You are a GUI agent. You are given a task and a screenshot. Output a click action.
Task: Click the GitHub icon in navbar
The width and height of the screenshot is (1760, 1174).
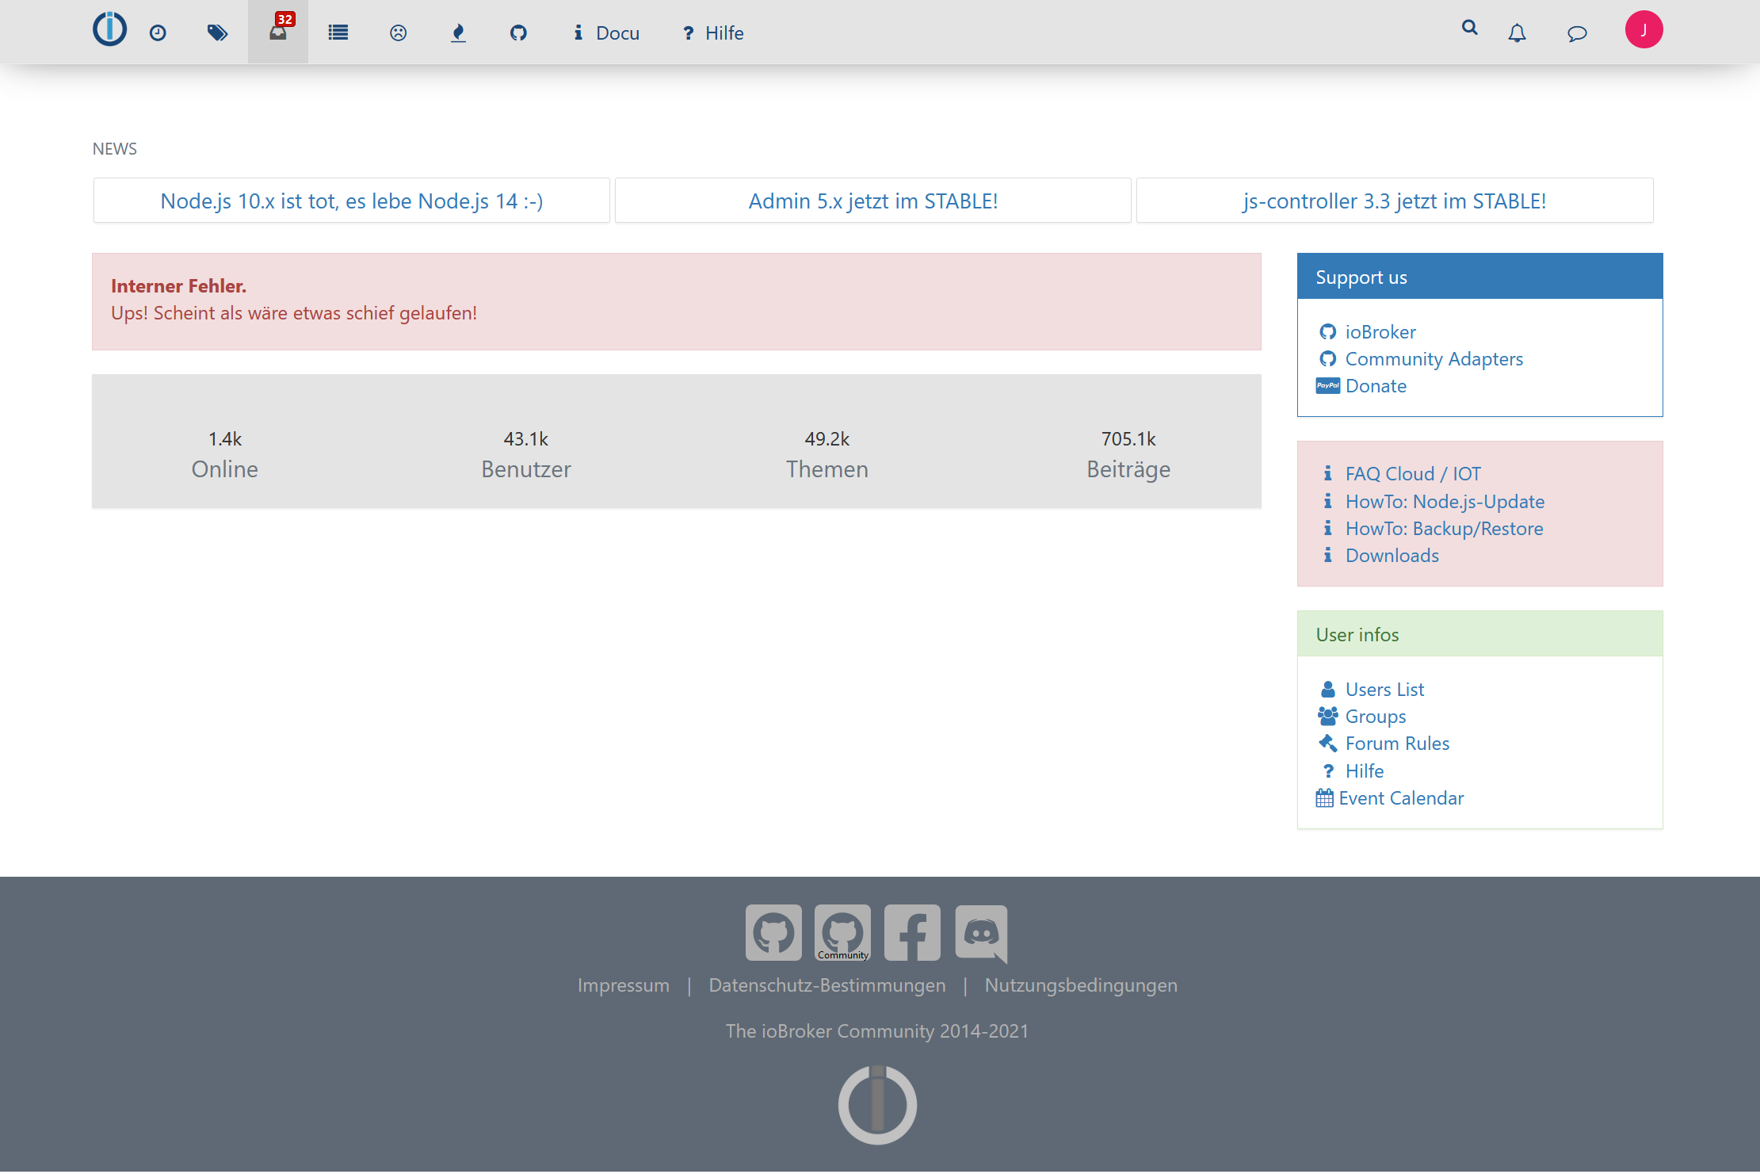click(518, 33)
